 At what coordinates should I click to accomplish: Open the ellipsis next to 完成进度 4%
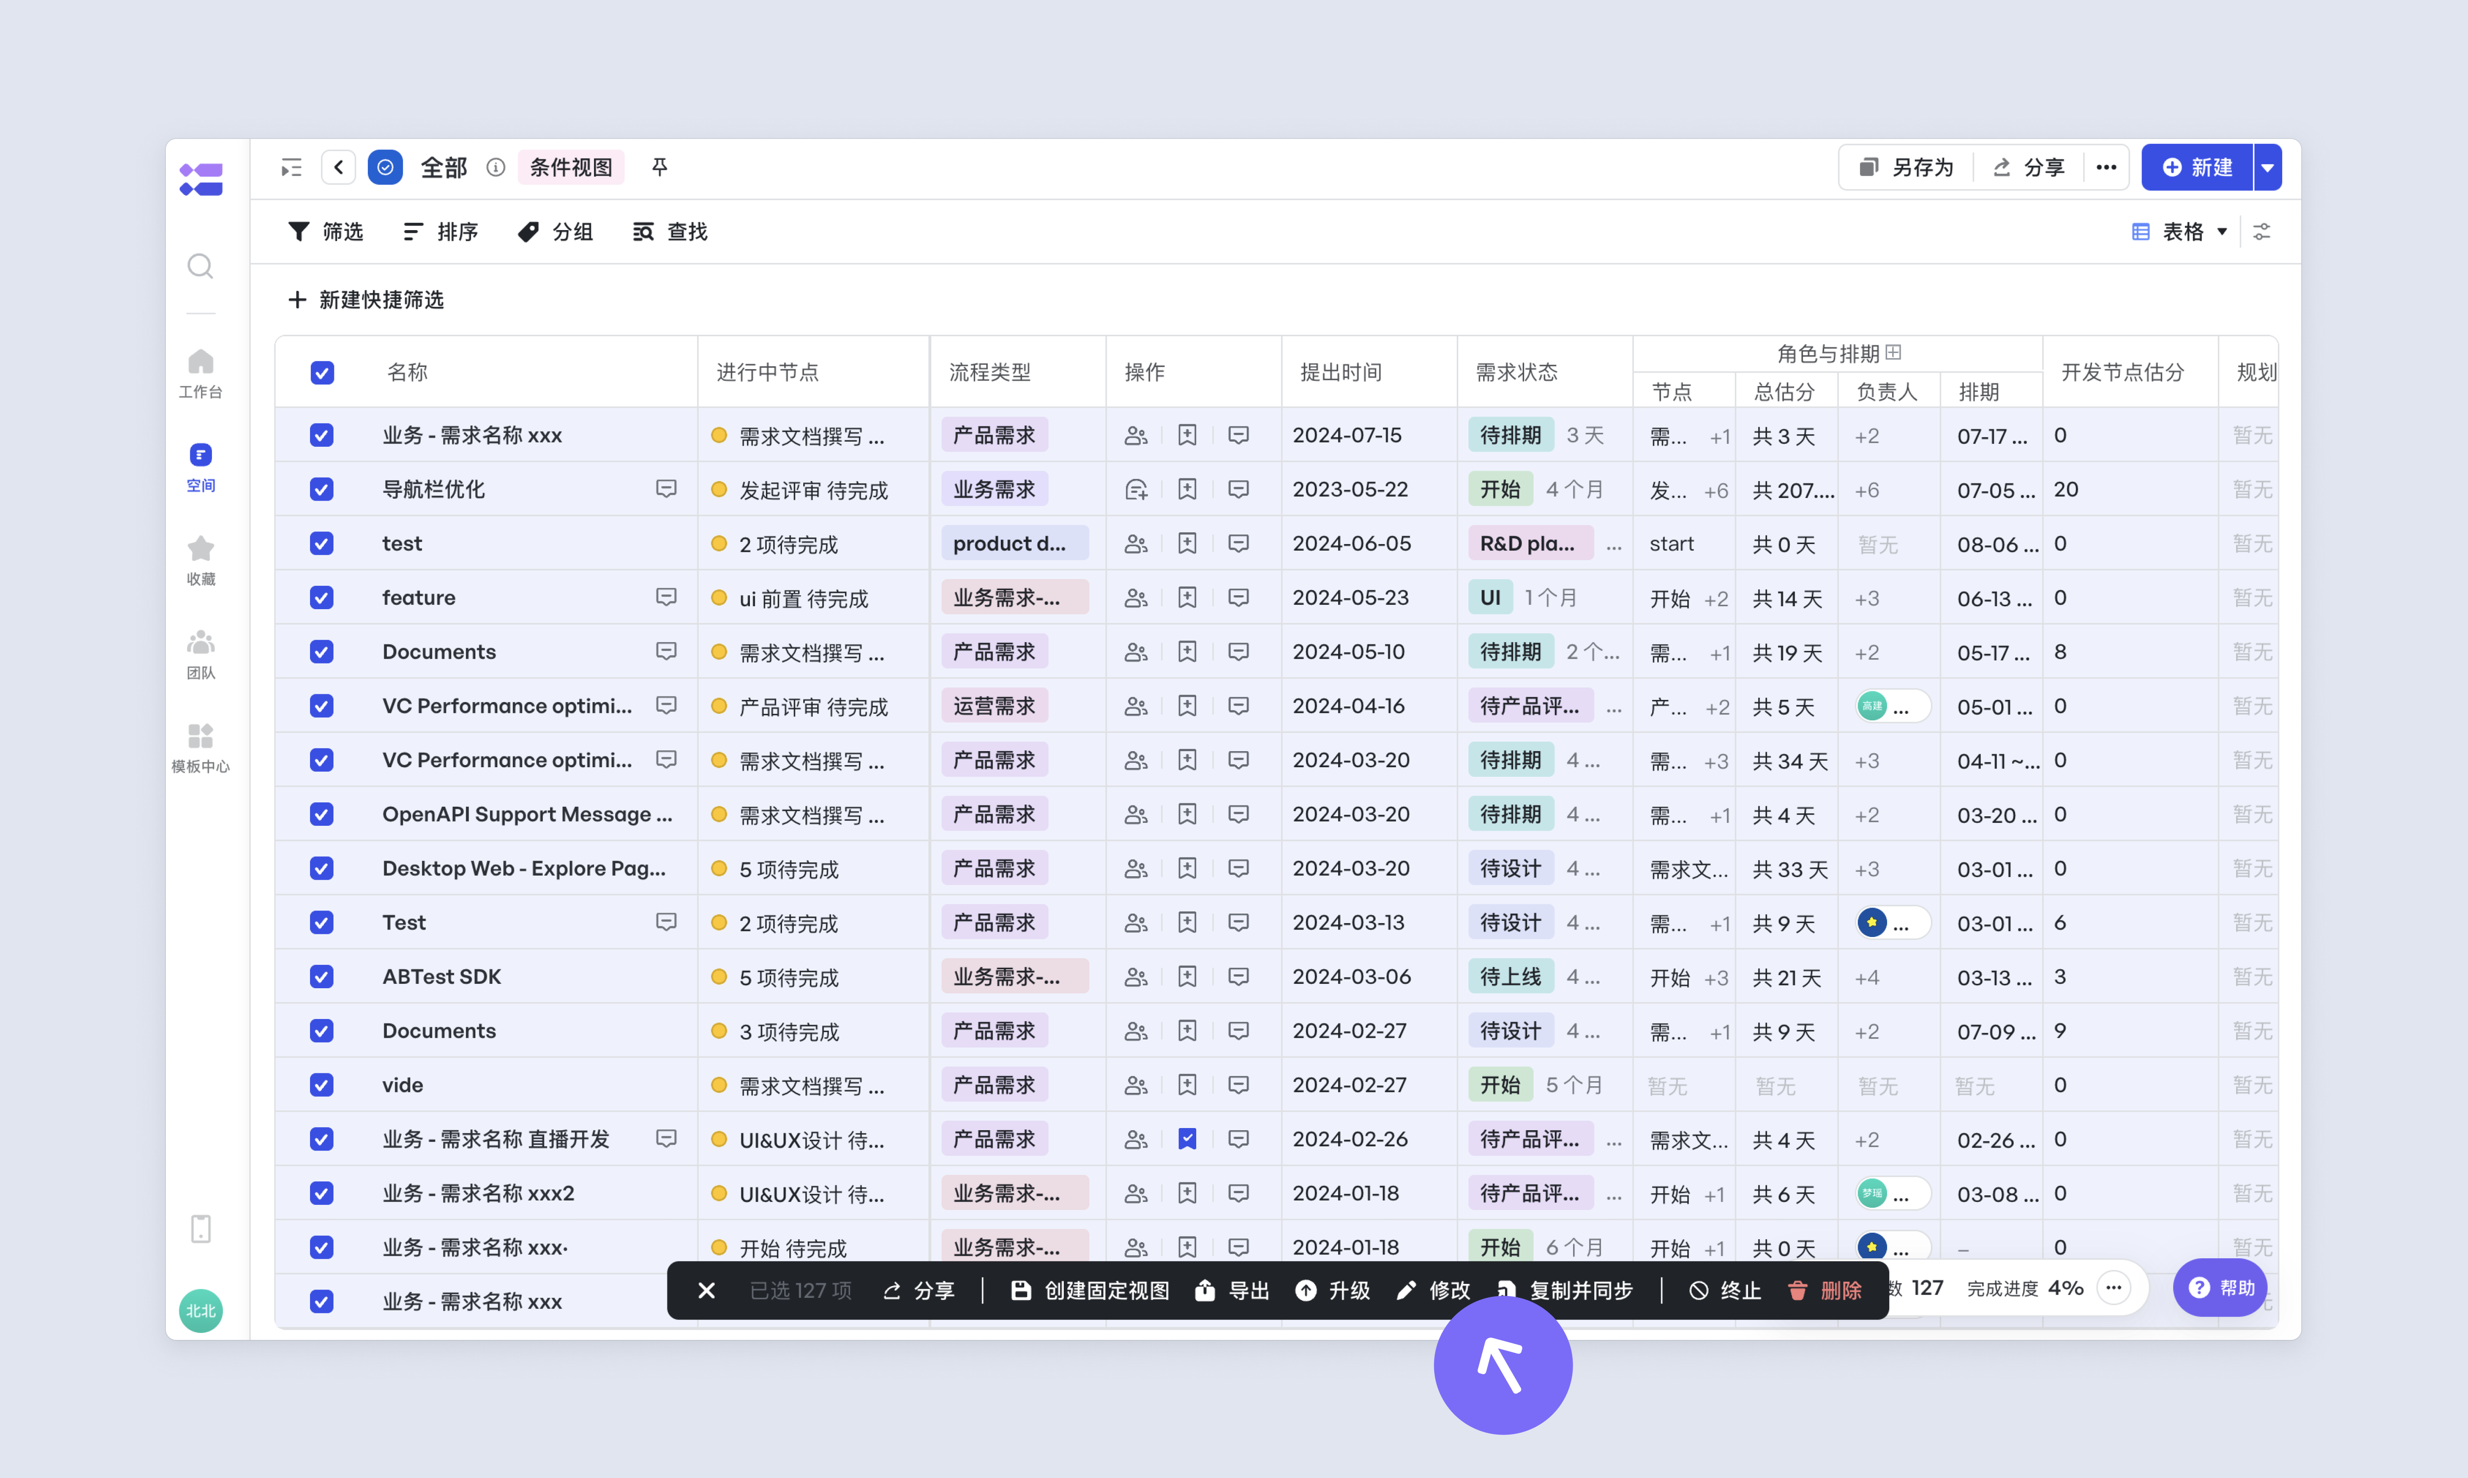coord(2113,1288)
